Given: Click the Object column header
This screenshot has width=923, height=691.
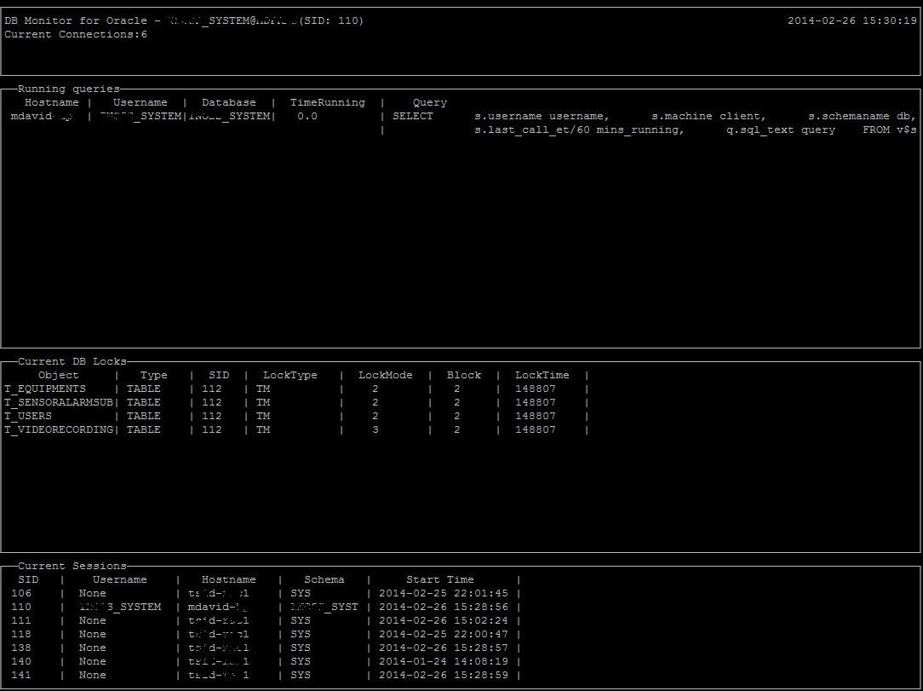Looking at the screenshot, I should (58, 375).
